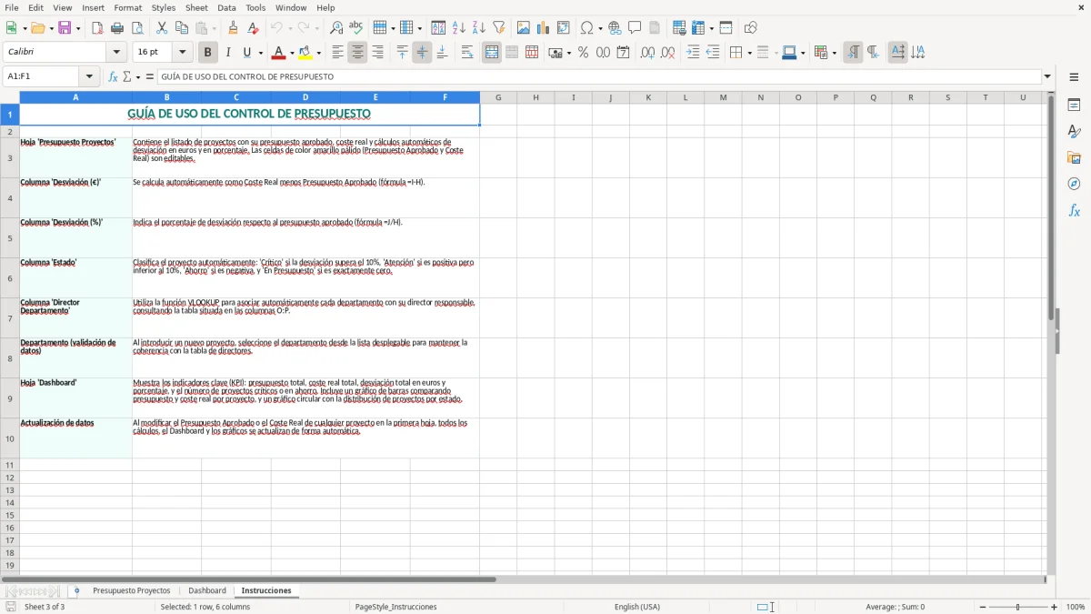Apply yellow background color swatch
The image size is (1091, 614).
(305, 53)
